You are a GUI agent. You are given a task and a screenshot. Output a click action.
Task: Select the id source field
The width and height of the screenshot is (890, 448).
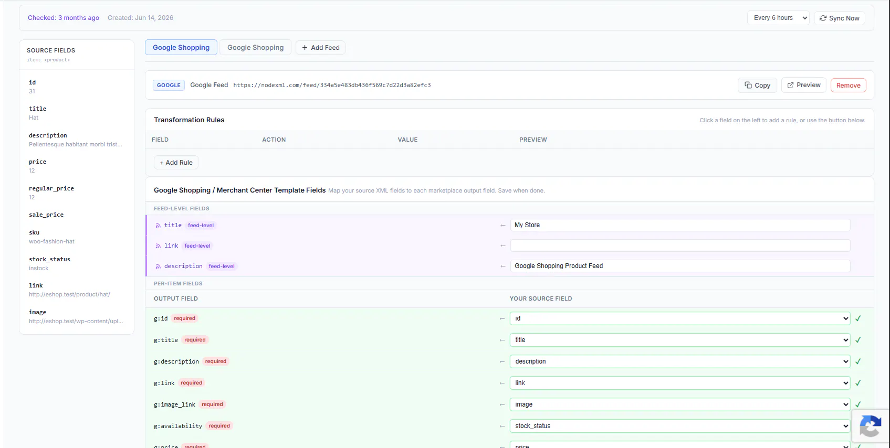click(x=77, y=87)
